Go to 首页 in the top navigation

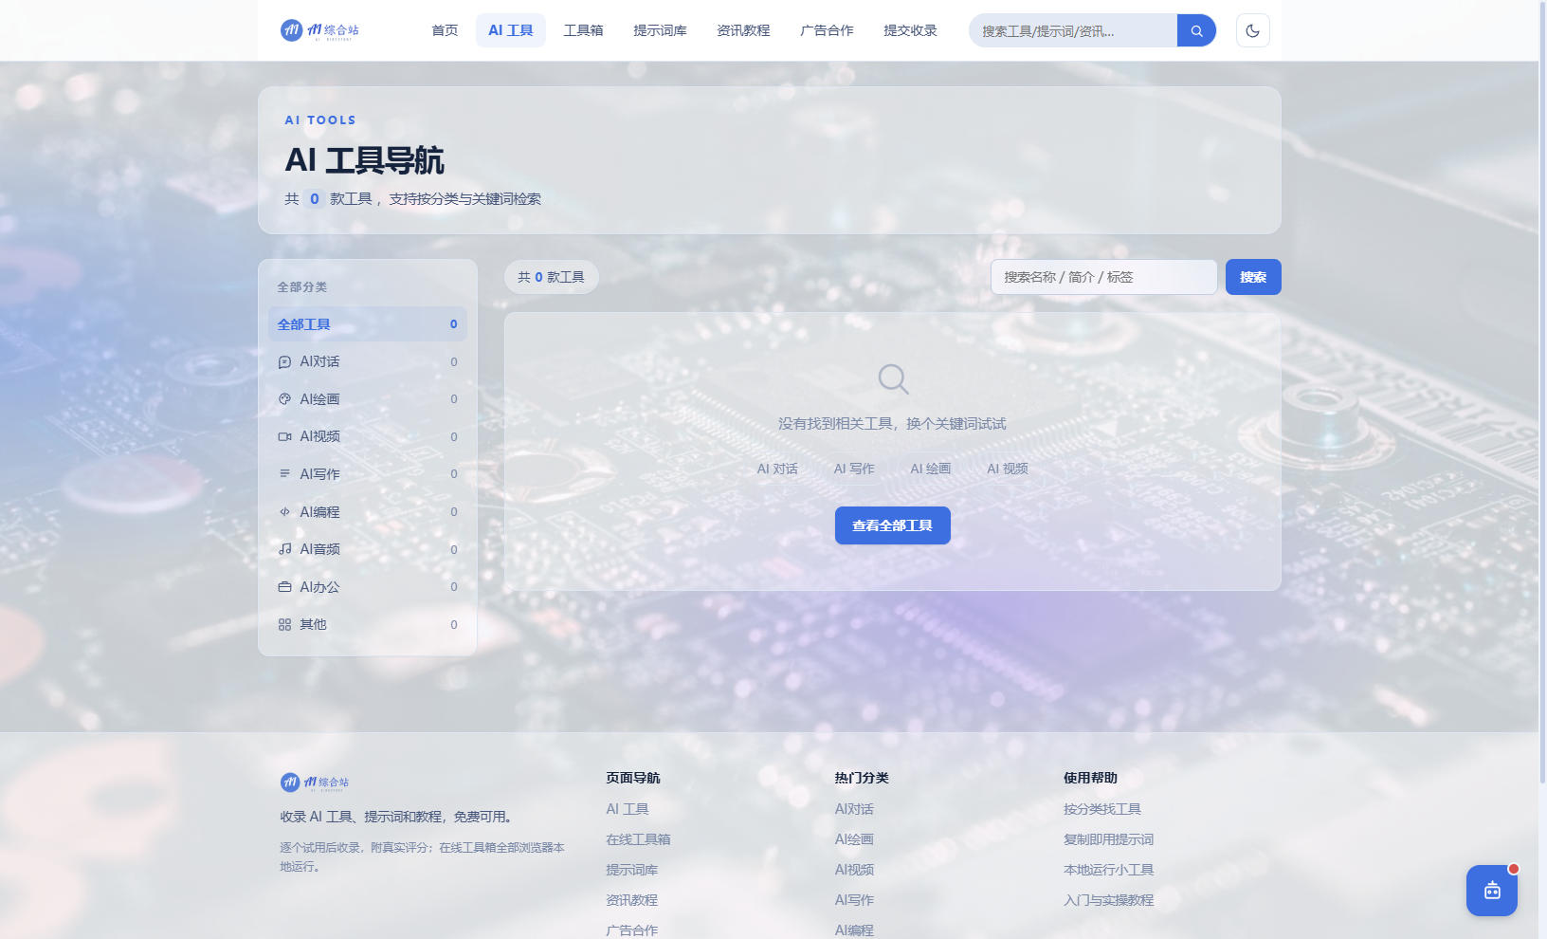(445, 30)
